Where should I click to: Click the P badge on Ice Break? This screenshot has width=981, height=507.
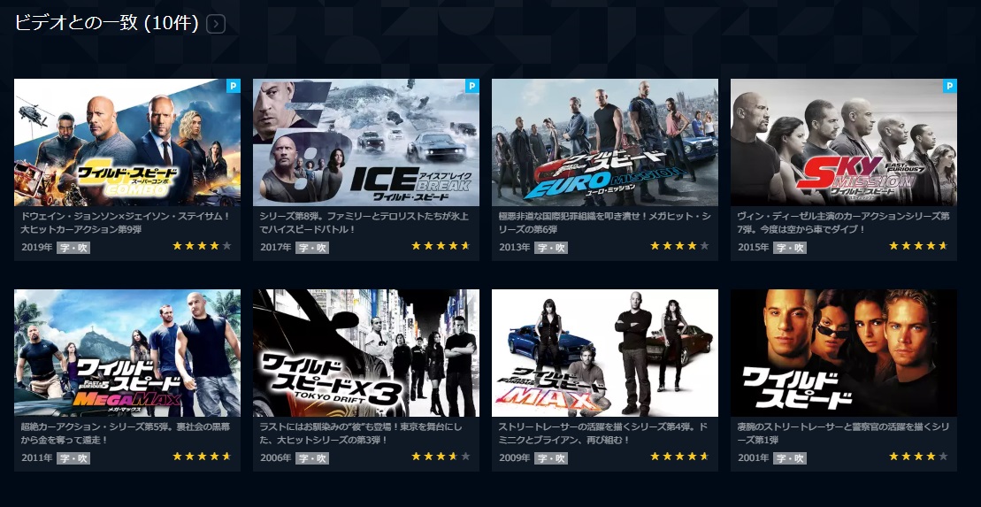(x=472, y=86)
